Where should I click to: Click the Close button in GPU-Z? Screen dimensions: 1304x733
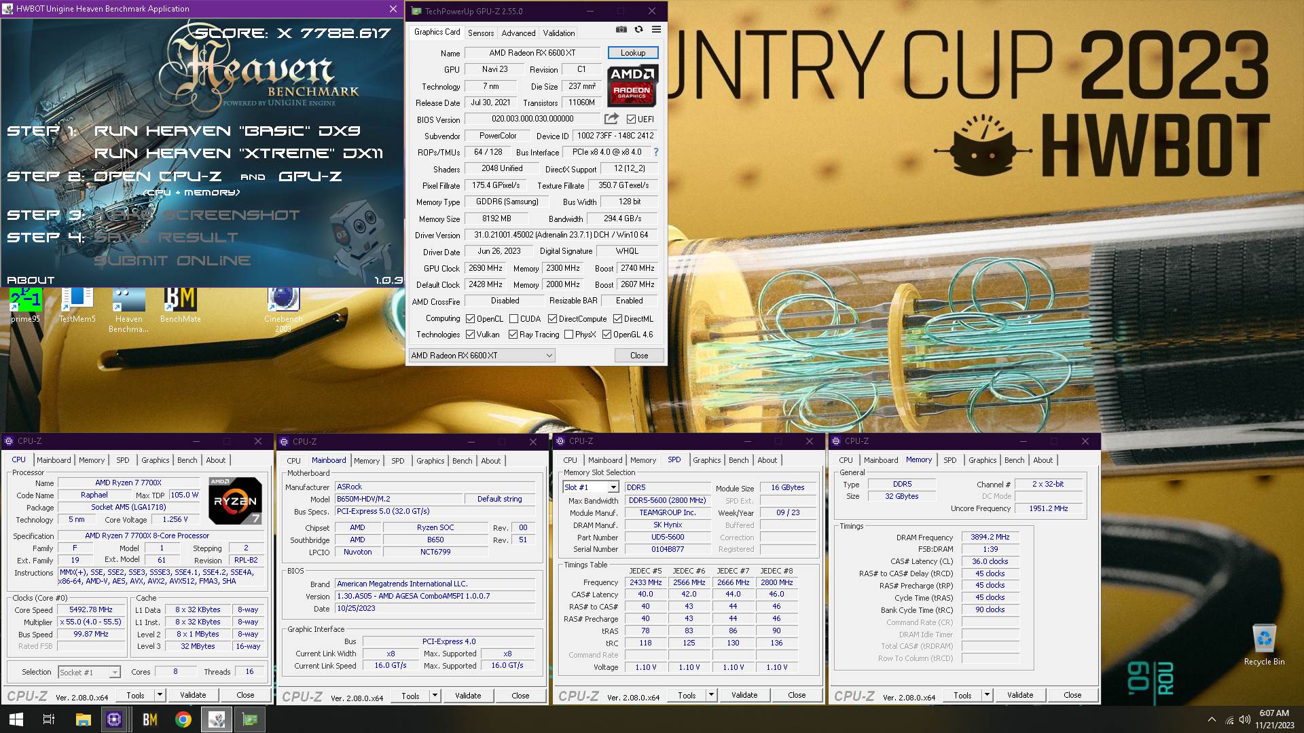point(639,356)
